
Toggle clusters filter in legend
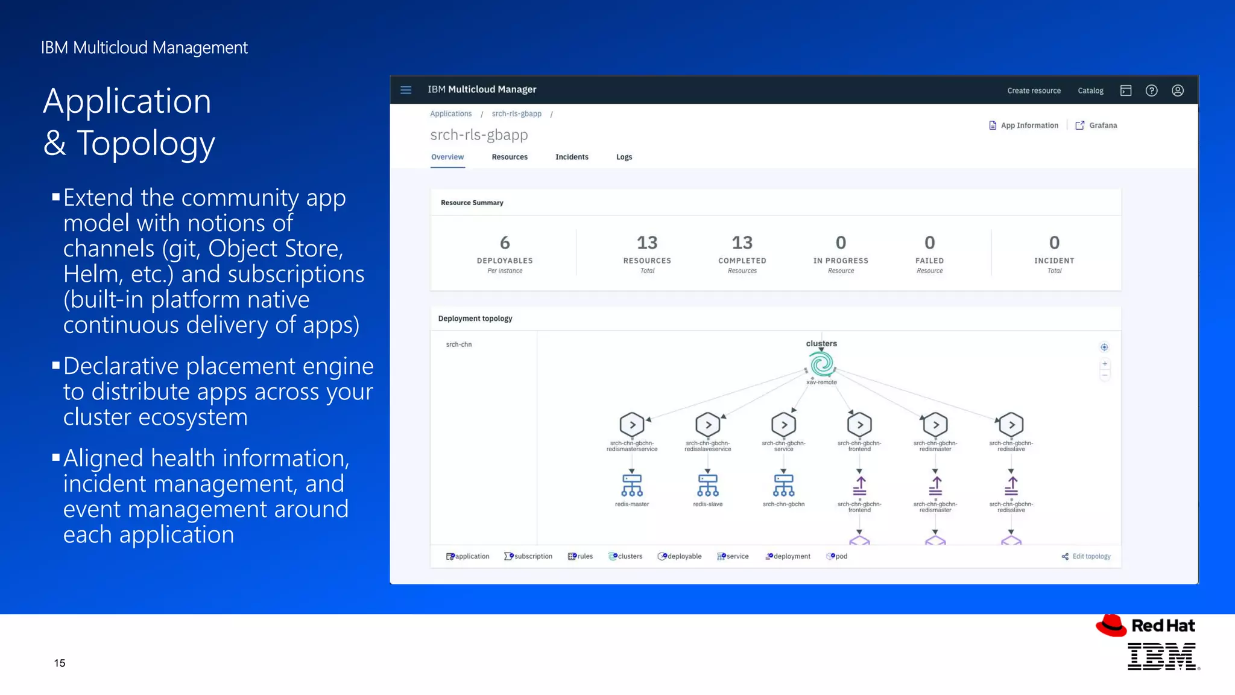click(x=625, y=556)
